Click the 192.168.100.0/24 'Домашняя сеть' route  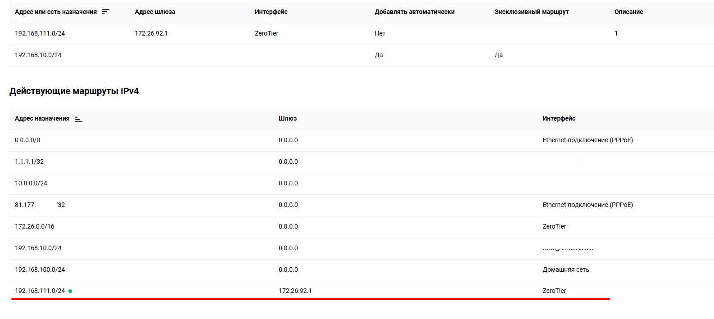40,270
